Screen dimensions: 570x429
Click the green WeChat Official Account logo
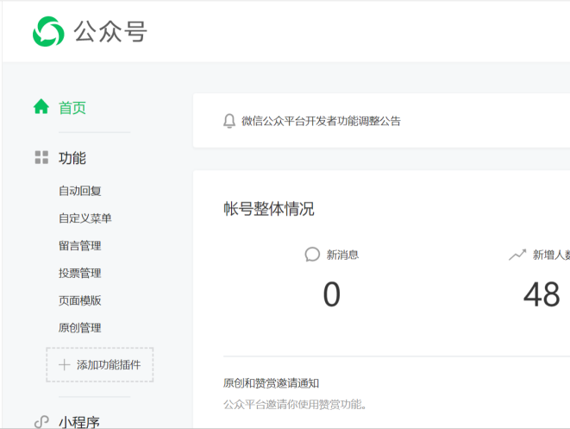[48, 32]
